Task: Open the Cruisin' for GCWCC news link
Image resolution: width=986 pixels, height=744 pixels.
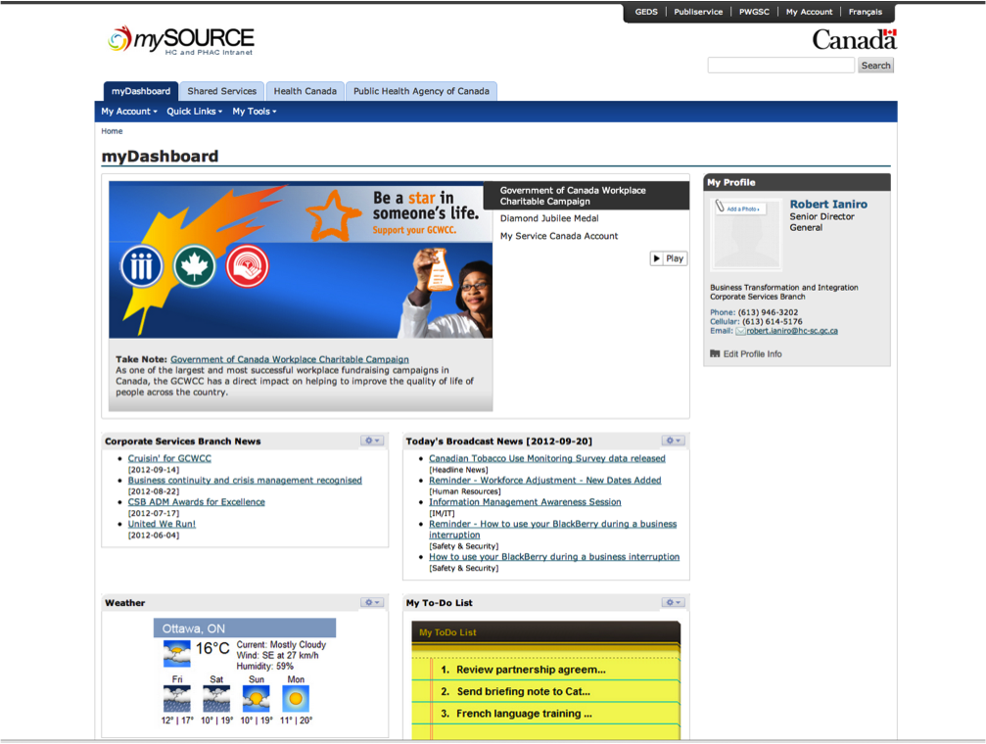Action: click(169, 458)
